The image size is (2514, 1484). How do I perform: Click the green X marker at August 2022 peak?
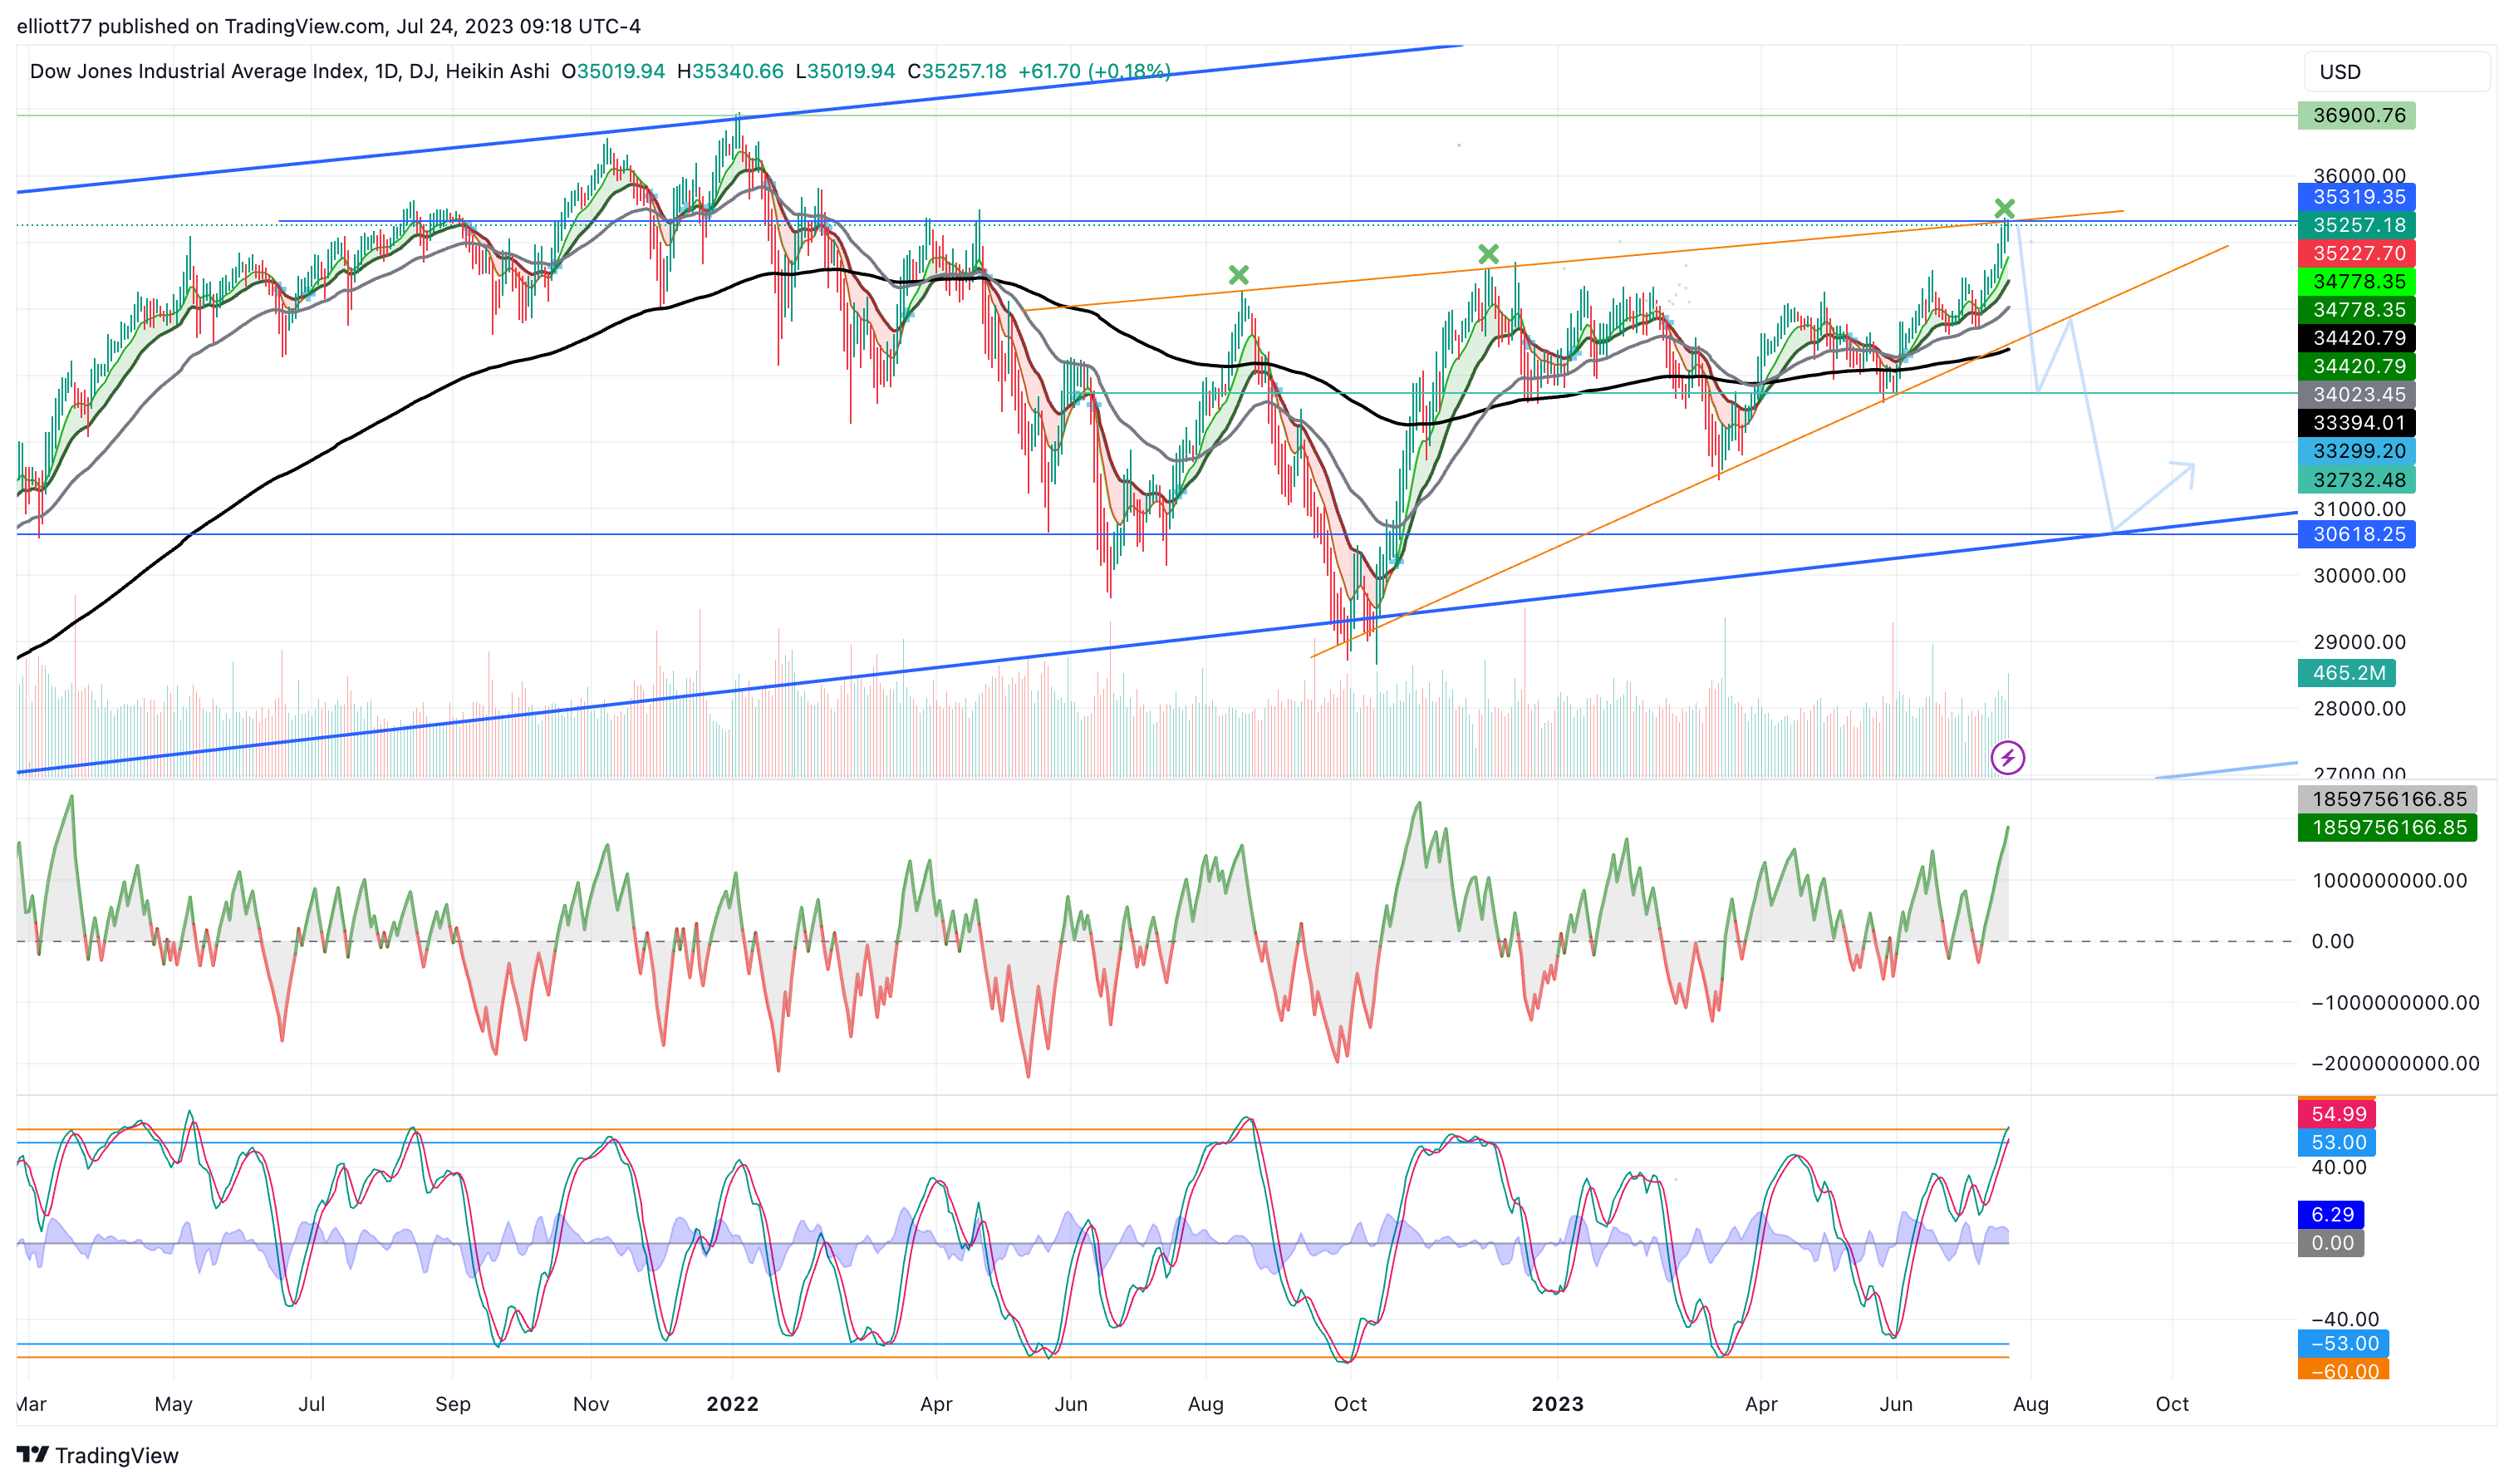tap(1239, 274)
